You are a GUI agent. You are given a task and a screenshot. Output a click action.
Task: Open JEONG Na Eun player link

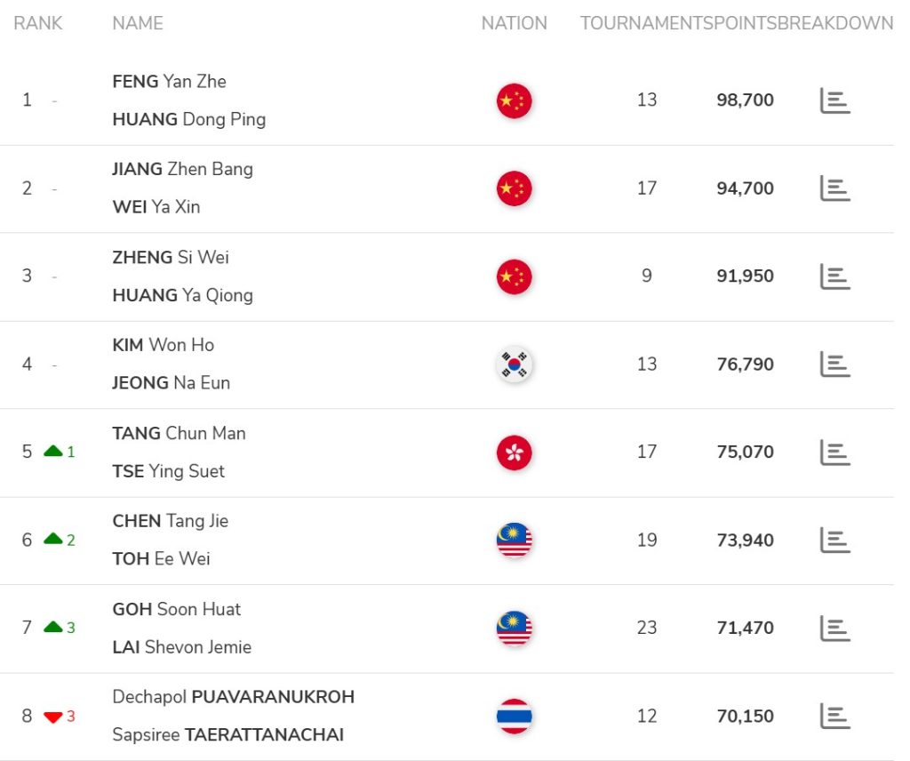pyautogui.click(x=172, y=383)
